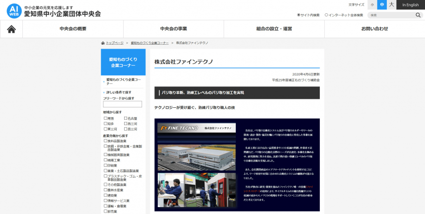The height and width of the screenshot is (214, 425).
Task: Select text size 中 (medium)
Action: coord(382,5)
